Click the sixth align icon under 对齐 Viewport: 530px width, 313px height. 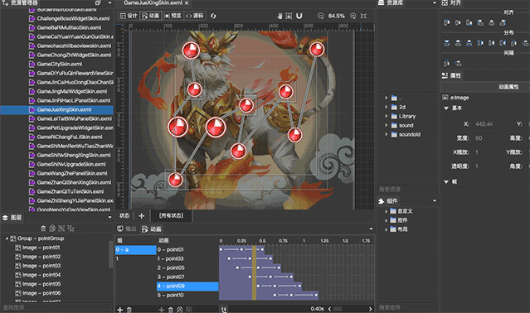pyautogui.click(x=503, y=22)
